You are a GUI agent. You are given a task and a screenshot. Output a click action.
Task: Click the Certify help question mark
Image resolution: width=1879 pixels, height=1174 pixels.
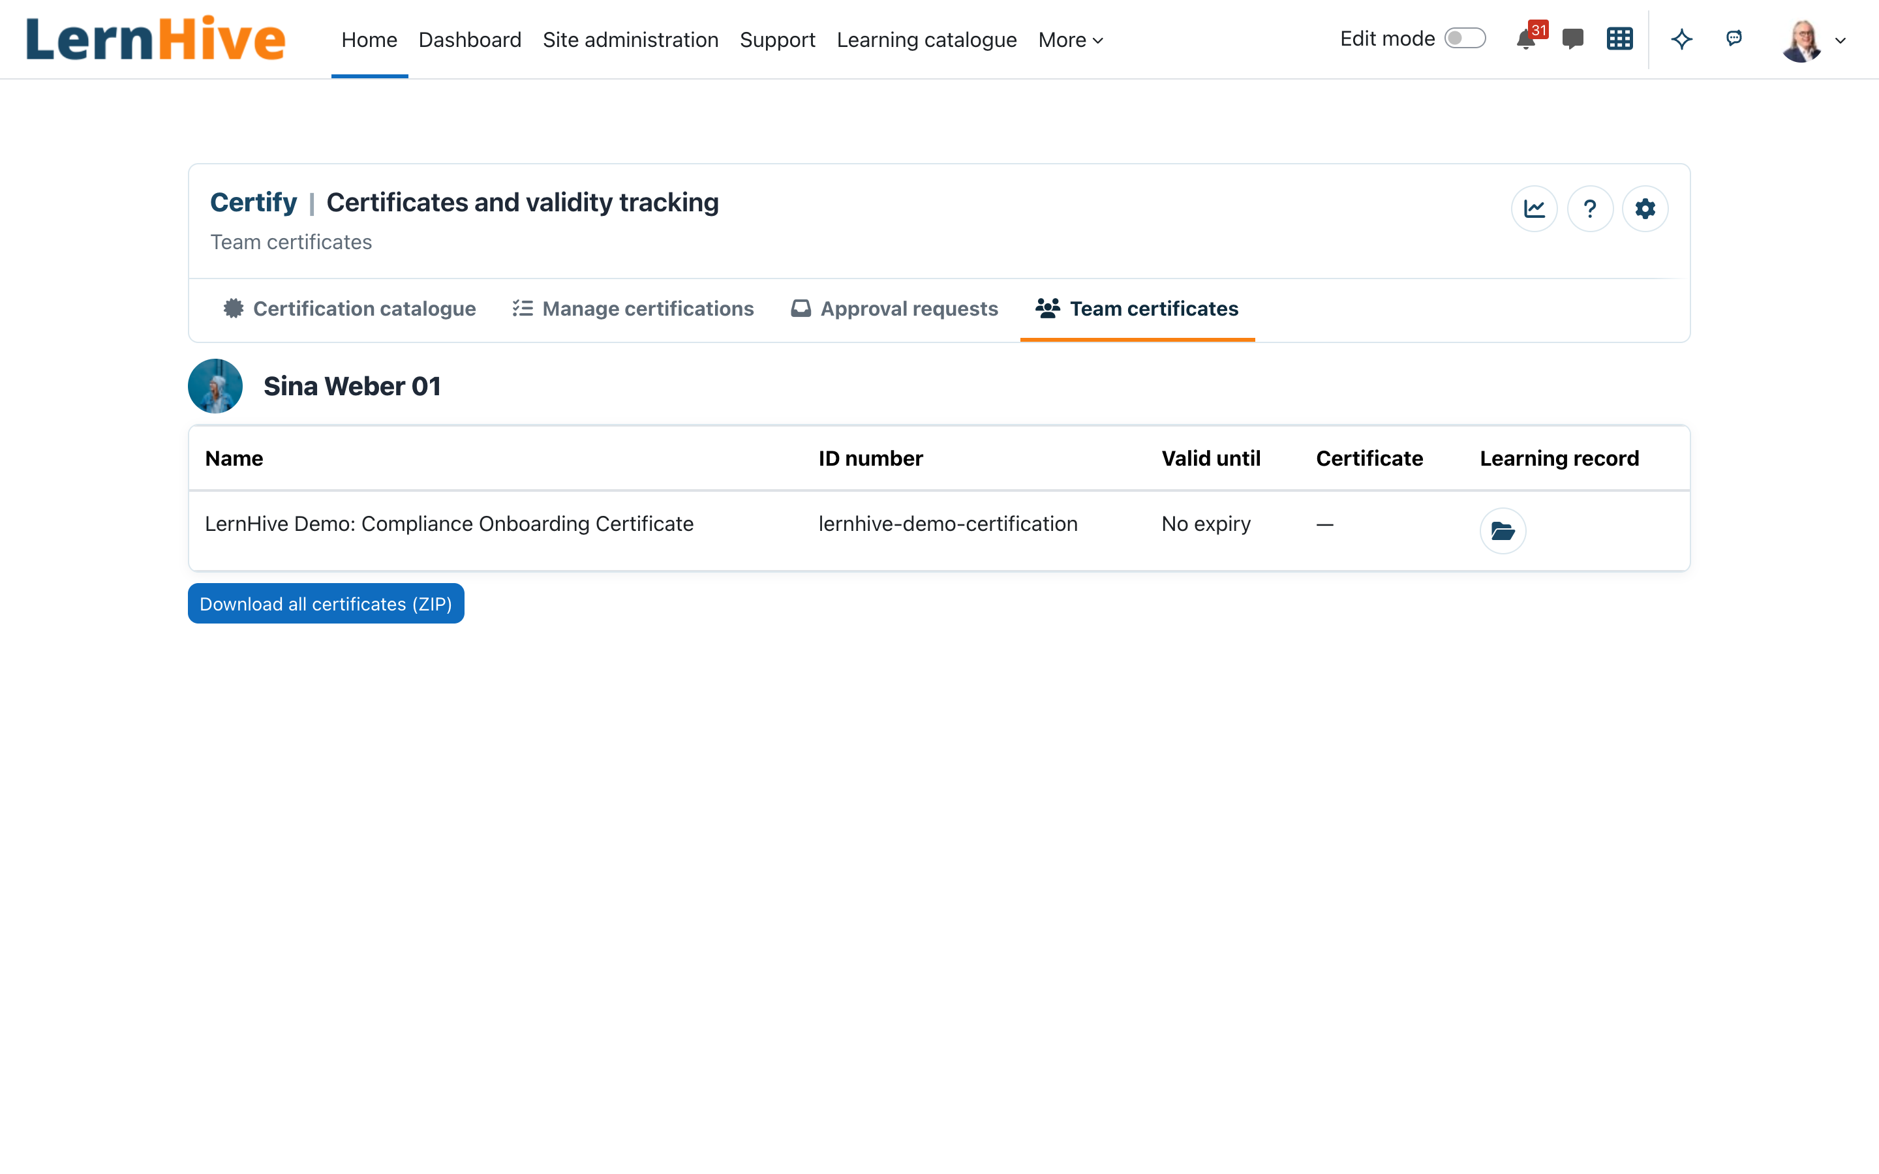pos(1589,208)
